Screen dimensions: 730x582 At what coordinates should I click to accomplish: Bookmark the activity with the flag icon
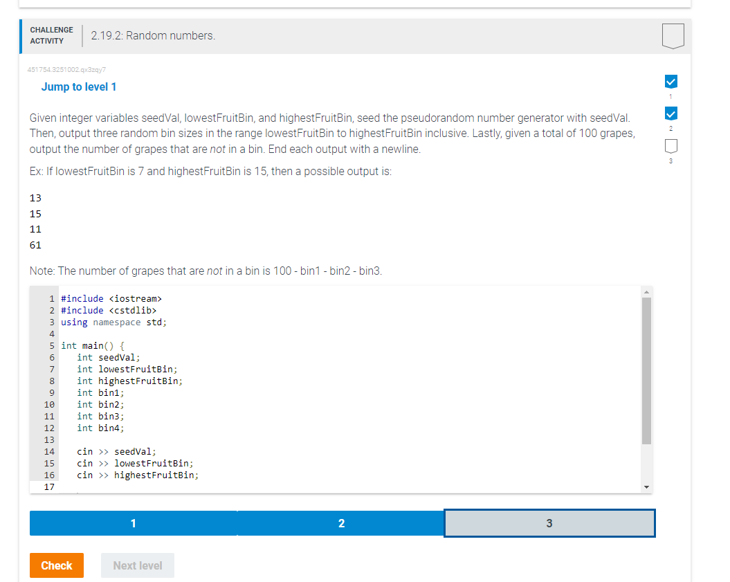(672, 35)
